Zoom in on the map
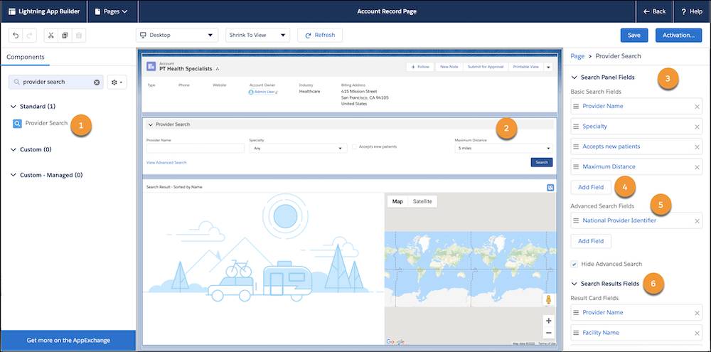 [x=548, y=321]
